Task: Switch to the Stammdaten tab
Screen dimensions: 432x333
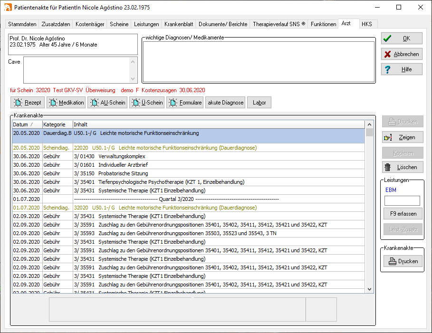Action: 22,24
